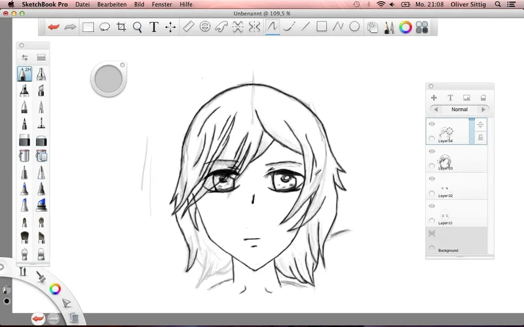Select the paint bucket fill brush
524x327 pixels.
24,156
